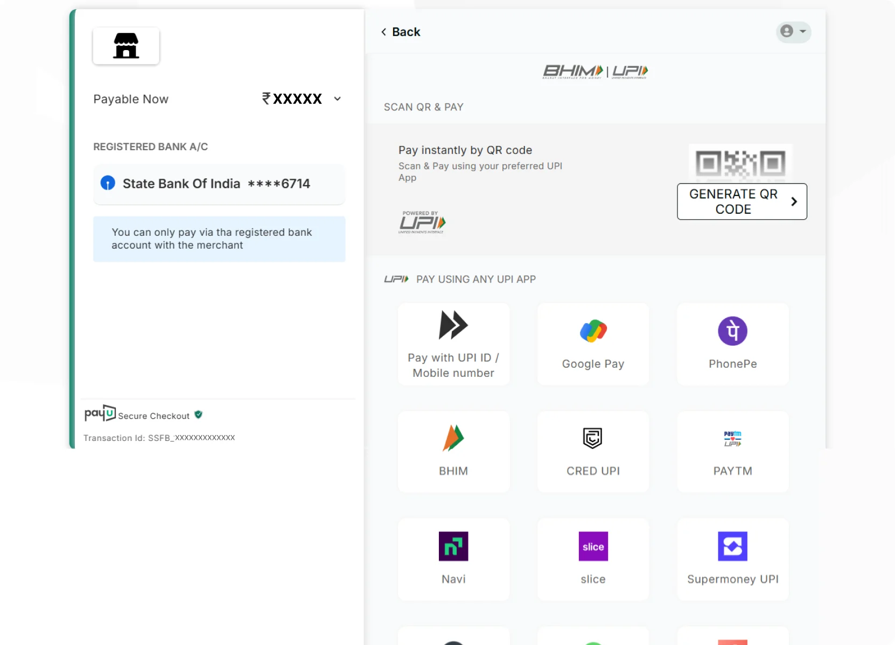Click the registered bank notice message

click(219, 239)
